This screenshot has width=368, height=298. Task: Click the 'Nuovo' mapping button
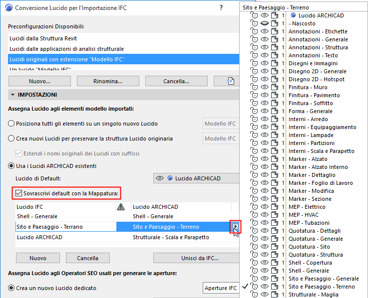(38, 258)
